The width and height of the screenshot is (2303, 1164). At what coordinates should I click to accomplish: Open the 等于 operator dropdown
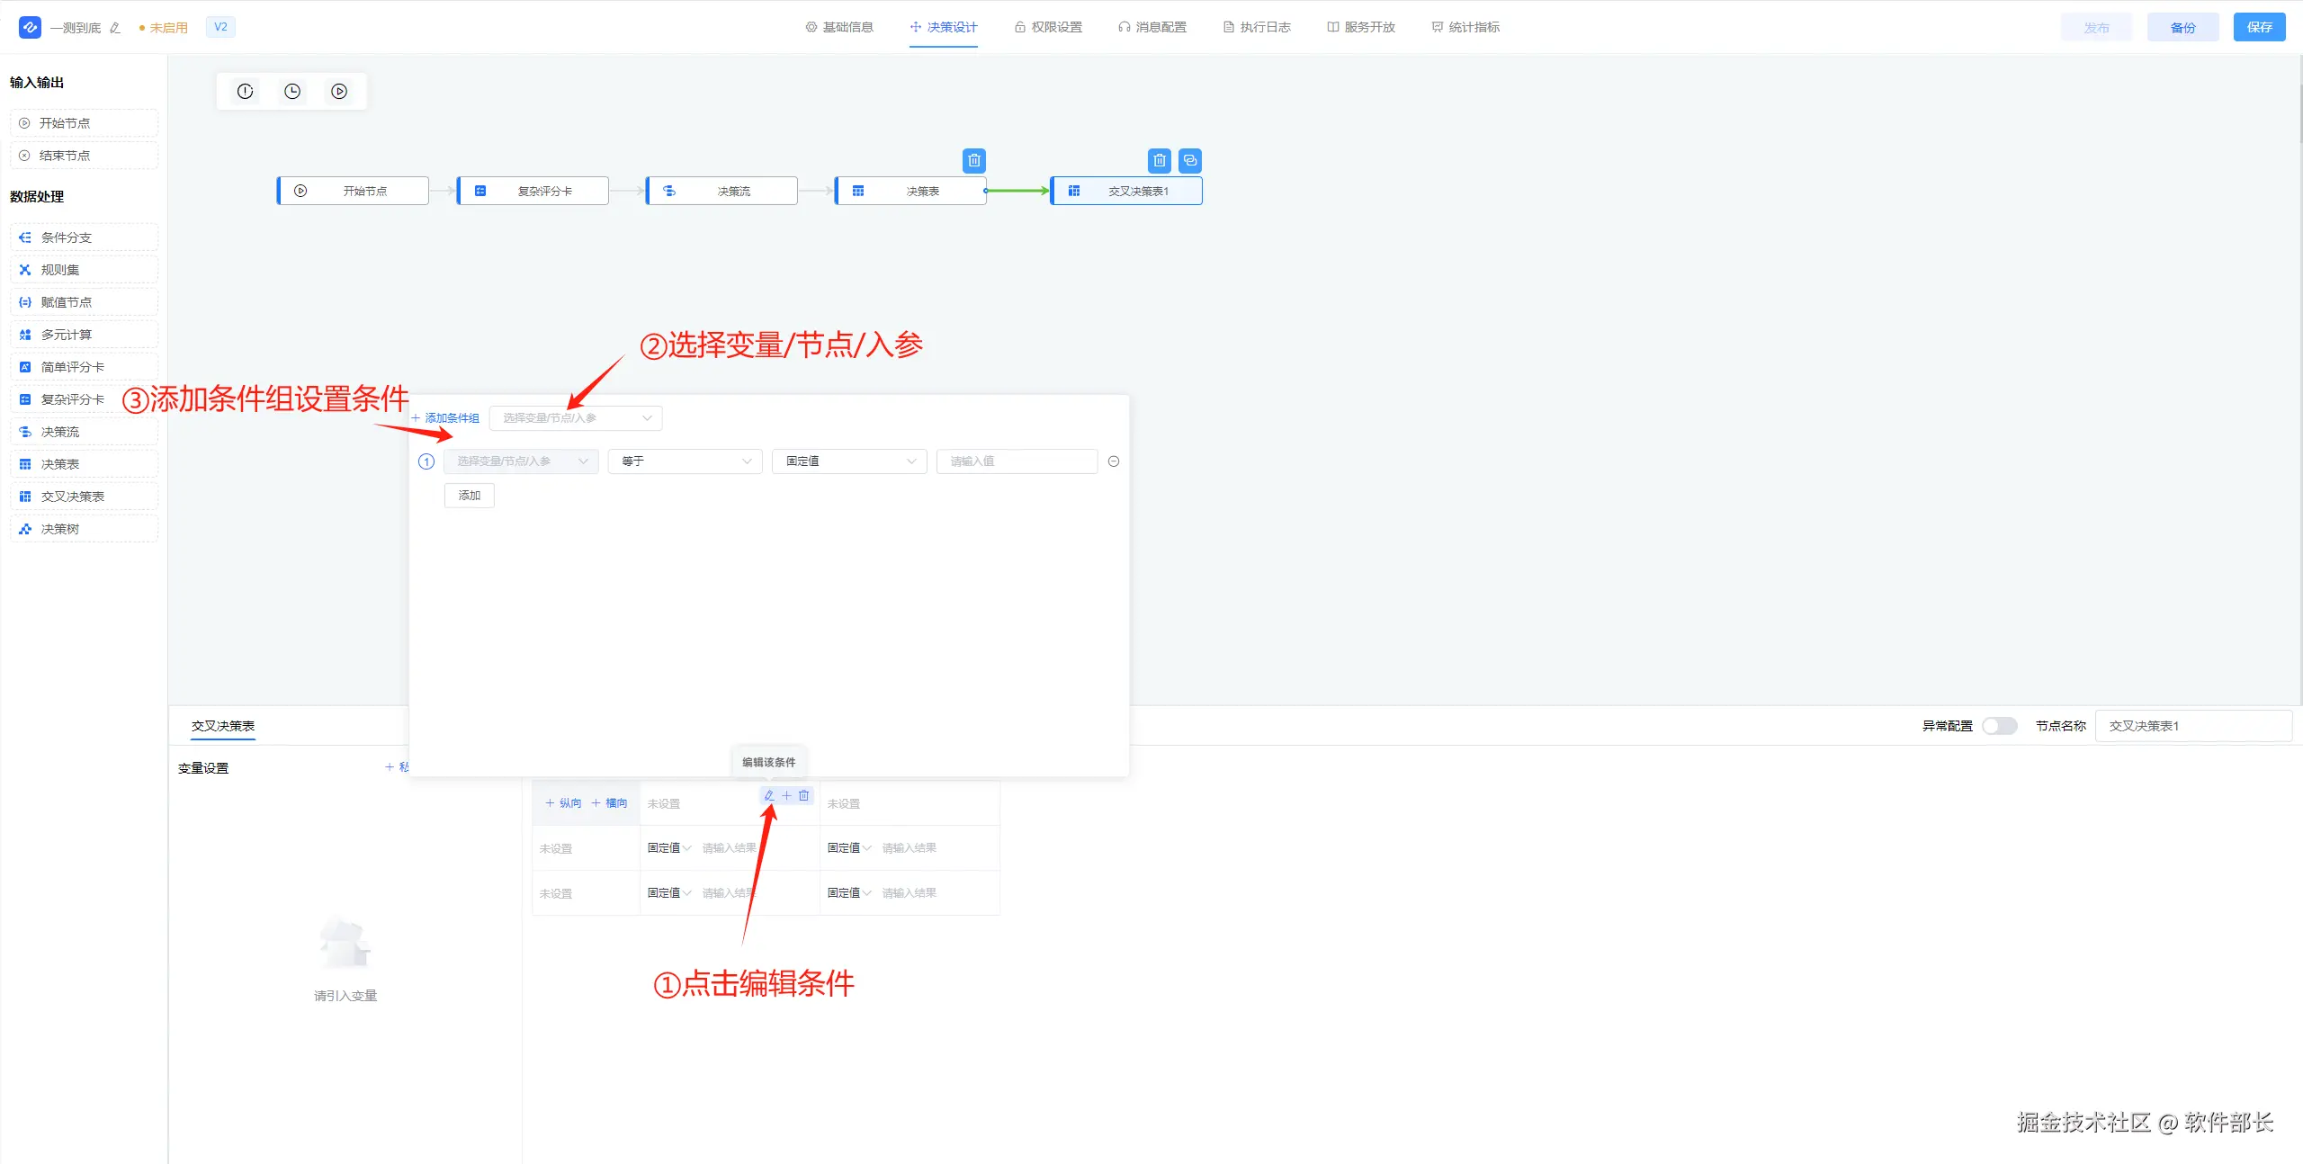685,461
